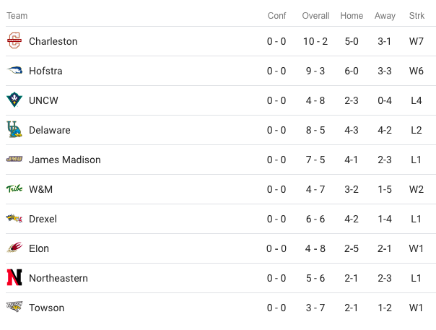Click the Towson Tigers logo
This screenshot has width=436, height=330.
click(14, 308)
